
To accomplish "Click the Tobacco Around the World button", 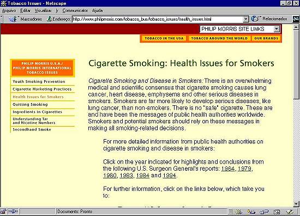I will coord(219,38).
